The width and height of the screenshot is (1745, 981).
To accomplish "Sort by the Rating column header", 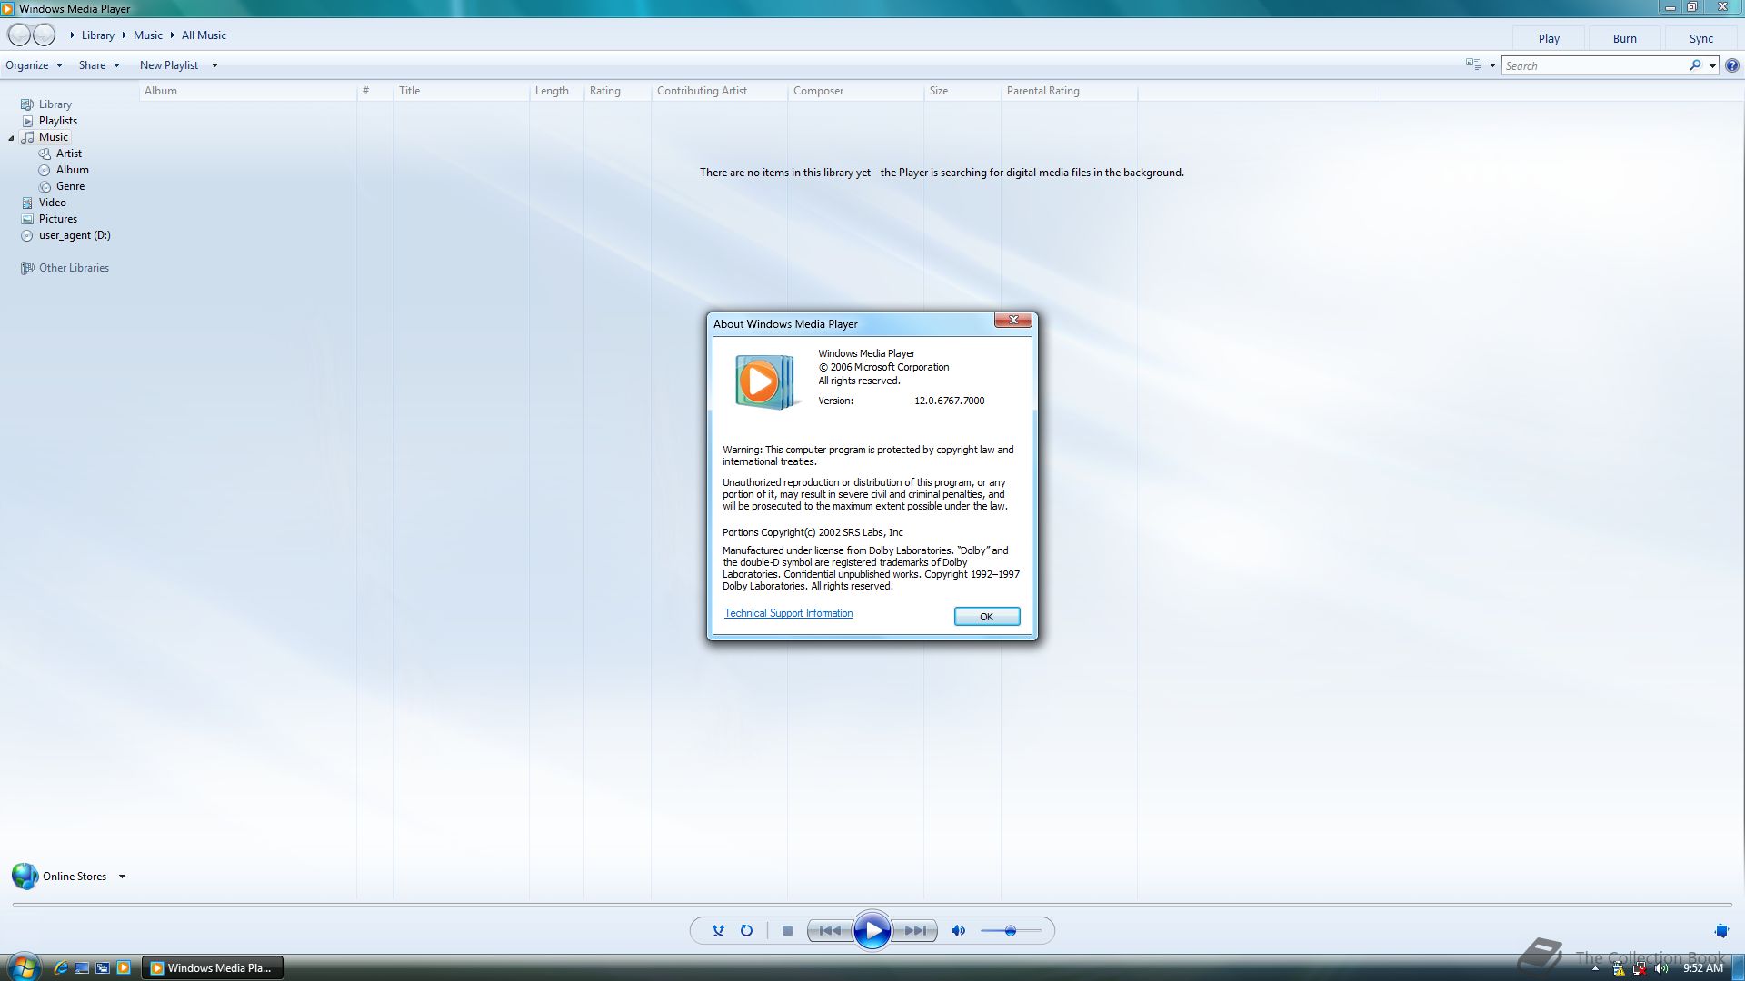I will [617, 91].
